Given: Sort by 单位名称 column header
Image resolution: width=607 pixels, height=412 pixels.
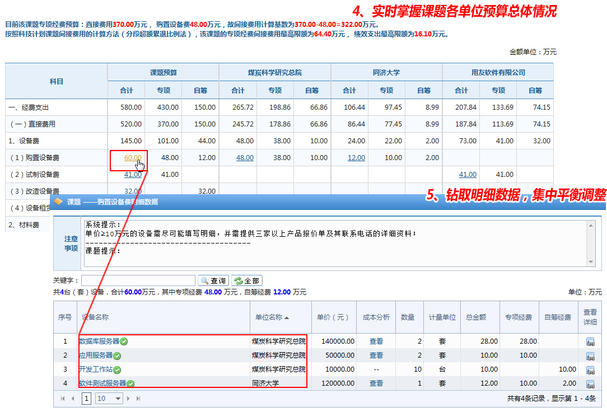Looking at the screenshot, I should (x=272, y=317).
